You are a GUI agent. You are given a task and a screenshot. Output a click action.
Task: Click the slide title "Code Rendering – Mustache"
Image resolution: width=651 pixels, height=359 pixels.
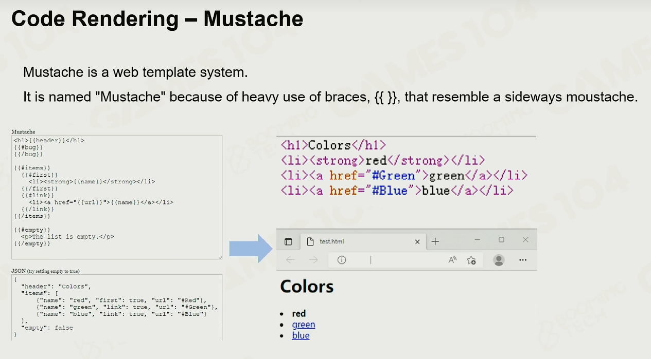click(157, 19)
